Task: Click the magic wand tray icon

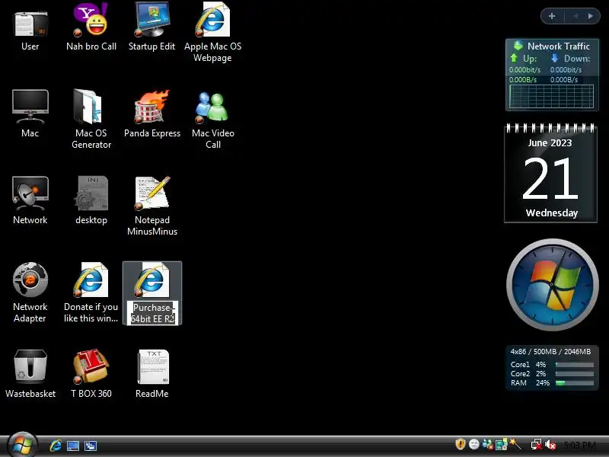Action: click(x=515, y=444)
